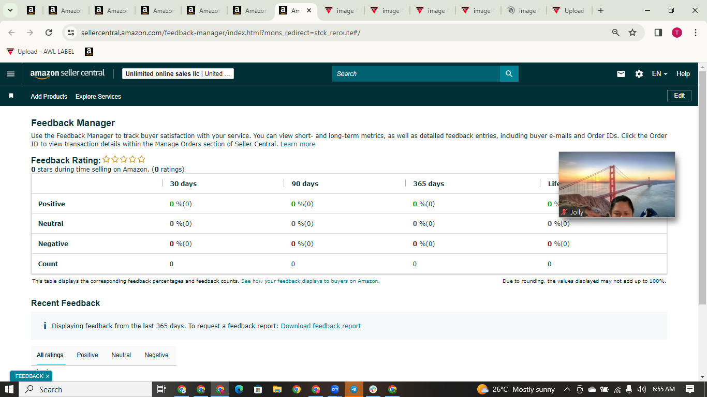This screenshot has width=707, height=397.
Task: Switch to the Upload browser tab
Action: [x=568, y=10]
